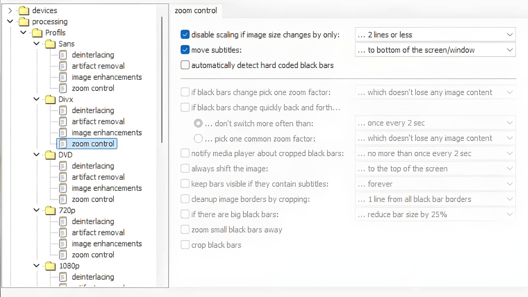Click the devices folder icon
Screen dimensions: 528x297
point(24,11)
